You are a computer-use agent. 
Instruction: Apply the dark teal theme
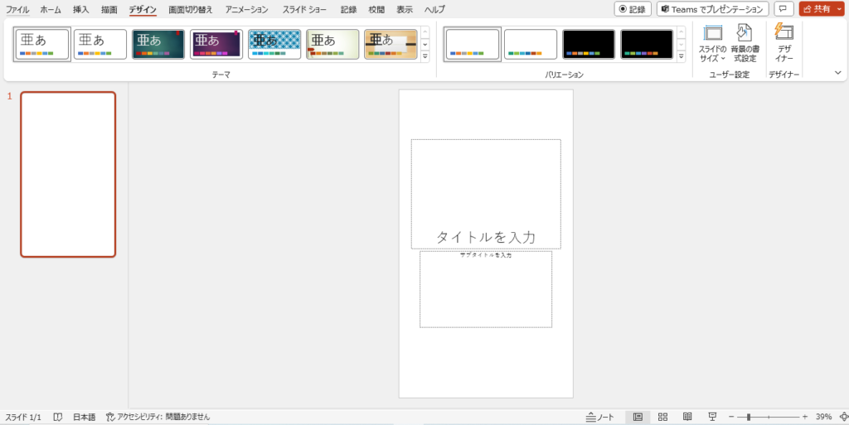click(x=158, y=44)
